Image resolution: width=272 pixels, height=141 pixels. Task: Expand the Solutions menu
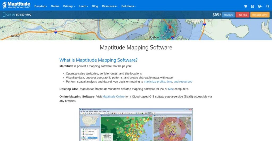[x=129, y=6]
